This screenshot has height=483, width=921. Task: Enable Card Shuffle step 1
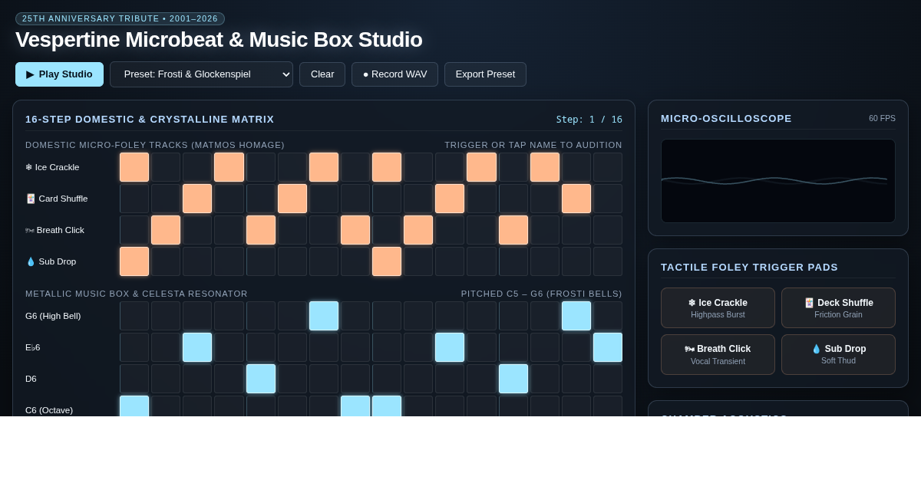pyautogui.click(x=134, y=199)
